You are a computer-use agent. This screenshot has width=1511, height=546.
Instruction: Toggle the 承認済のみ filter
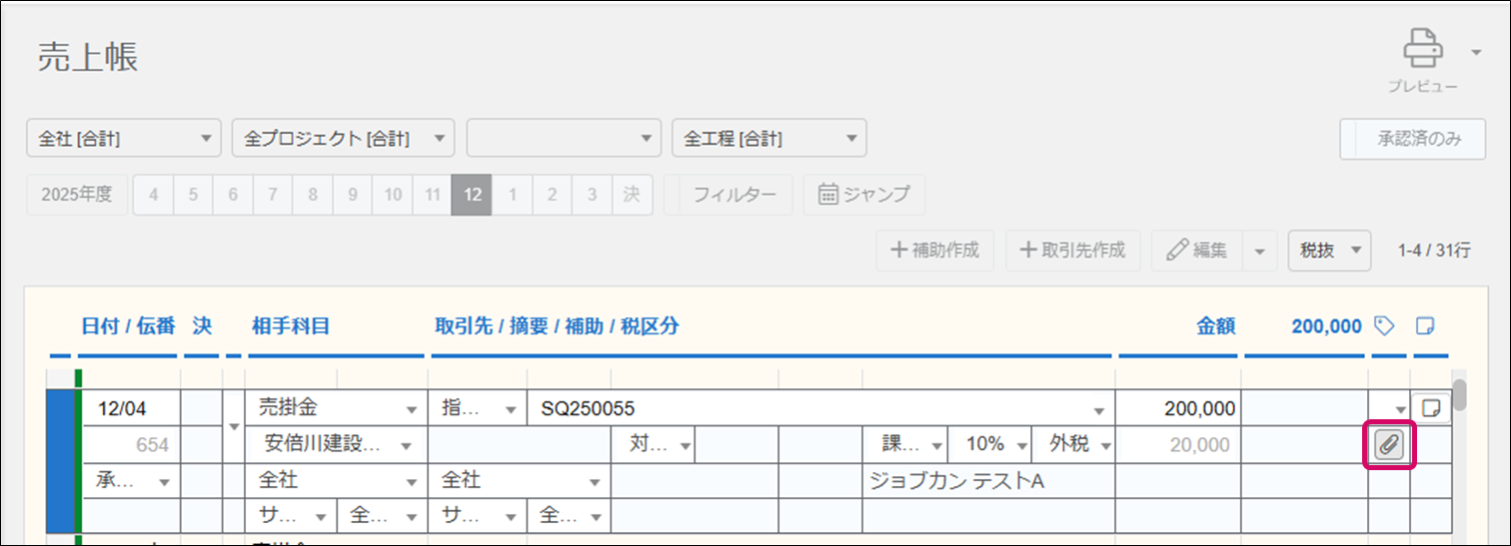tap(1413, 139)
